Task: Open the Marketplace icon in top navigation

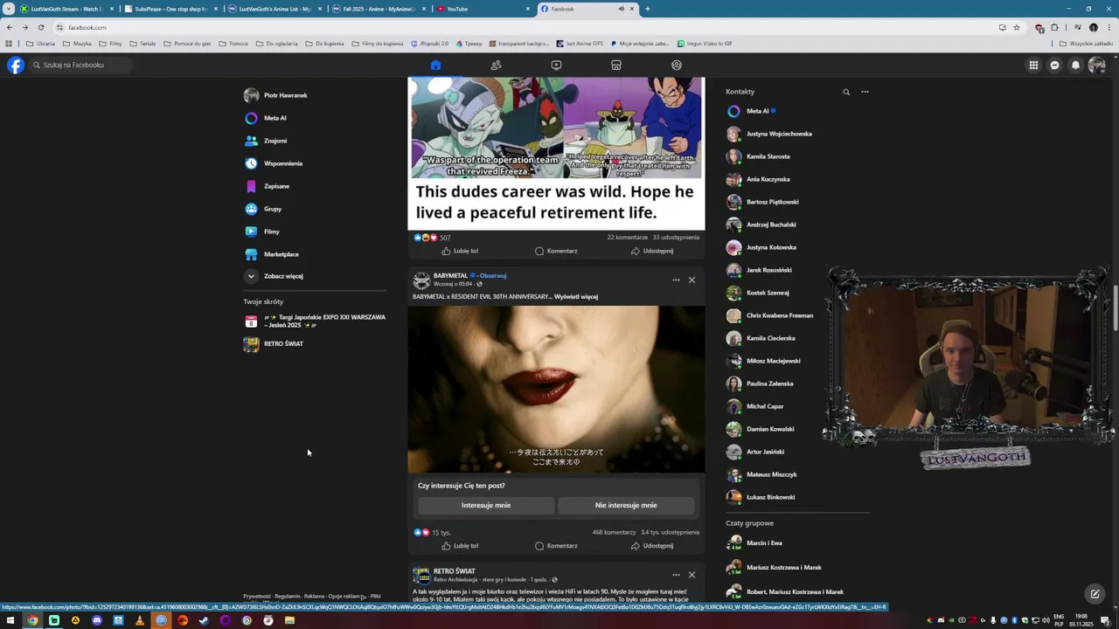Action: pyautogui.click(x=616, y=65)
